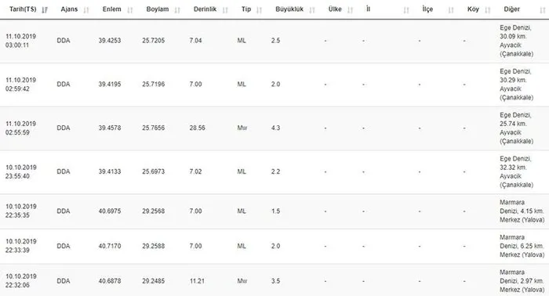Sort using İl column arrows

[406, 9]
